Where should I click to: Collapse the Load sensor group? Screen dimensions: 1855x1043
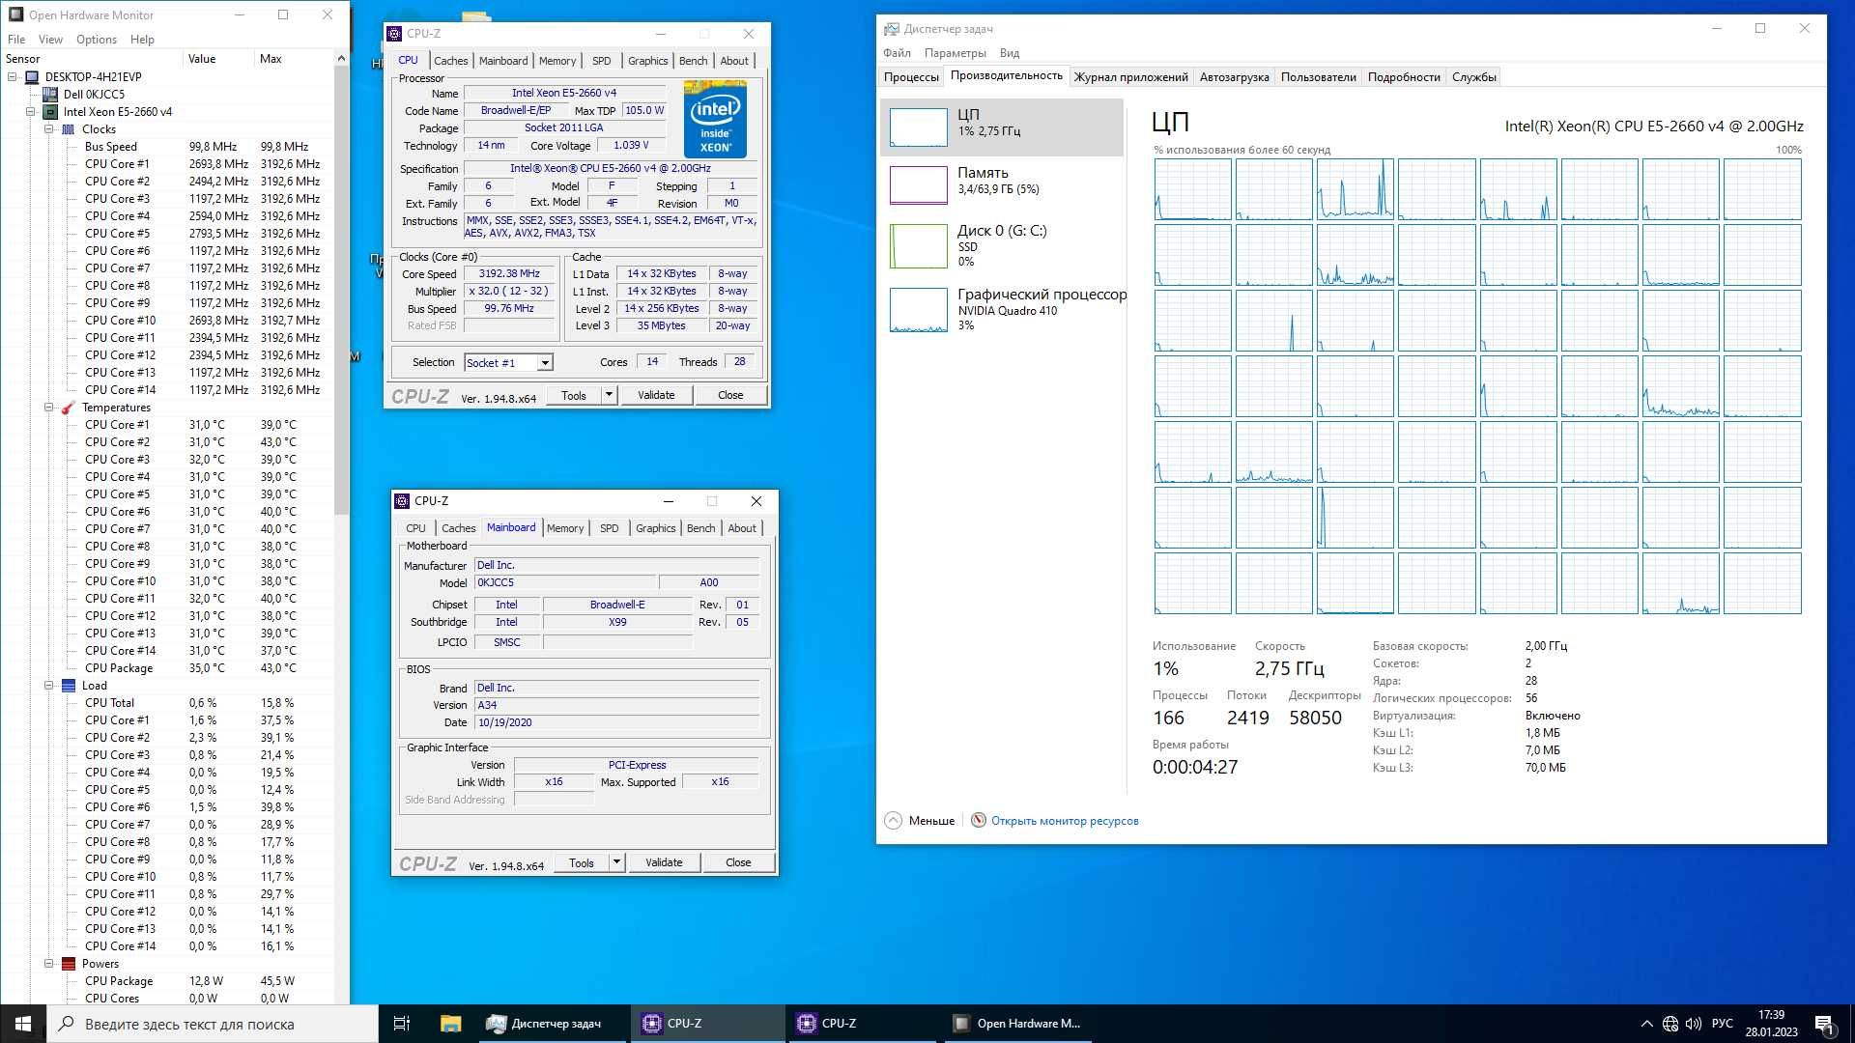click(49, 686)
